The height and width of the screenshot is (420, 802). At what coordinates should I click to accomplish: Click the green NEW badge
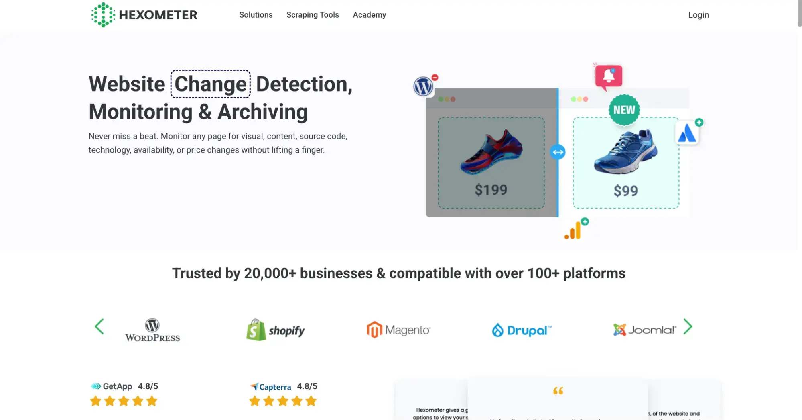(624, 110)
